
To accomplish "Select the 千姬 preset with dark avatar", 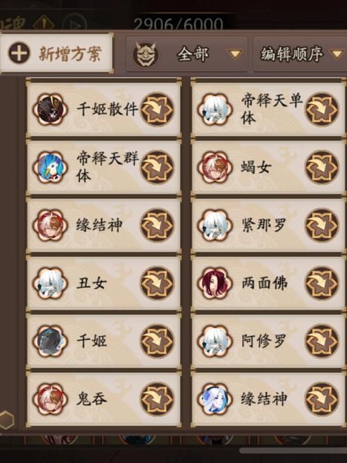I will 103,342.
